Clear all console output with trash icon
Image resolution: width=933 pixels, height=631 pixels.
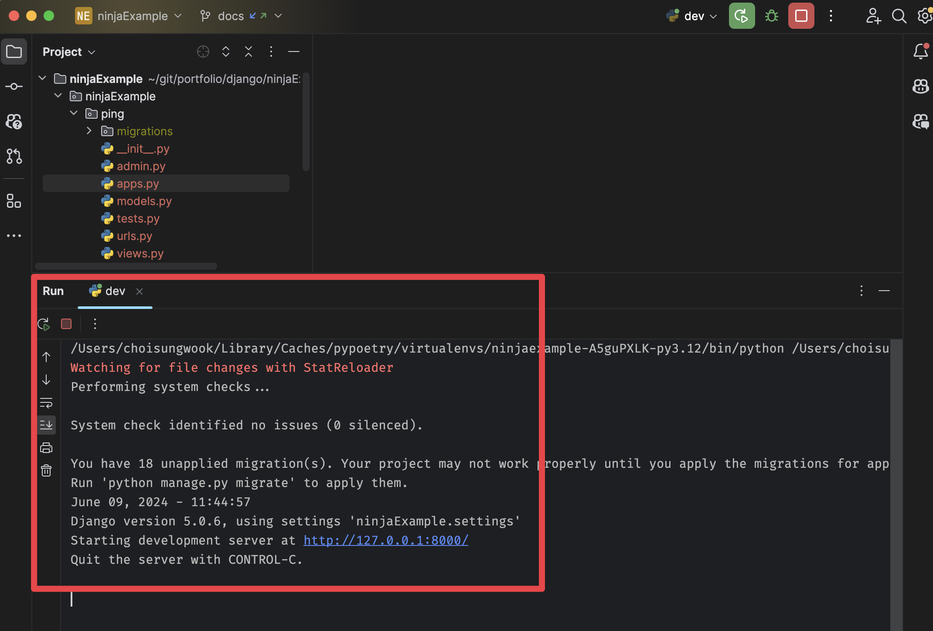pos(46,470)
